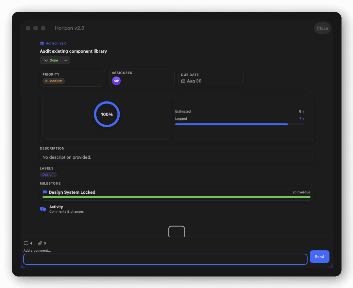Click the Estimated 8h value
The height and width of the screenshot is (288, 353).
point(301,111)
